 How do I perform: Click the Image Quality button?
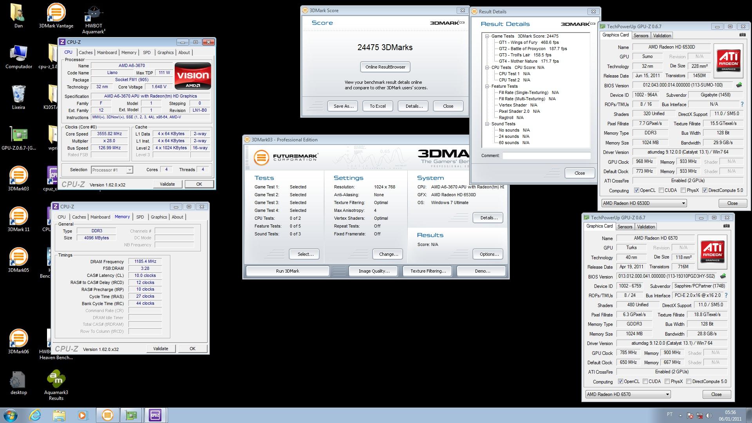[x=374, y=271]
